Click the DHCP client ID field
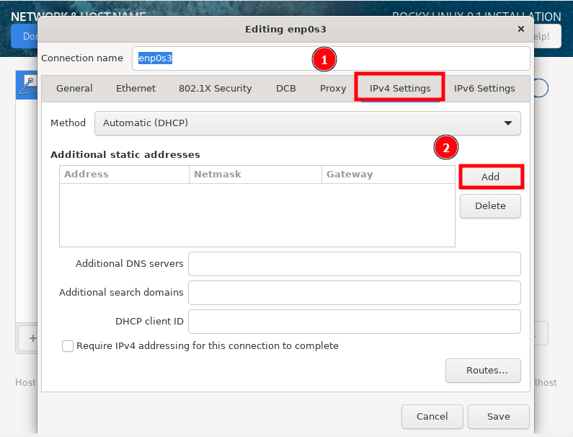573x437 pixels. (x=354, y=322)
